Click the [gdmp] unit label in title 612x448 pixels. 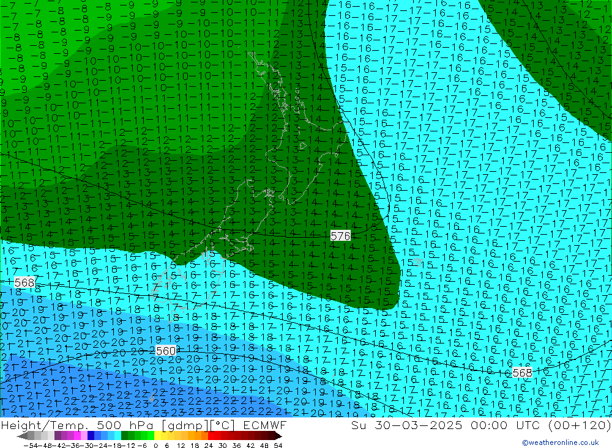point(186,425)
